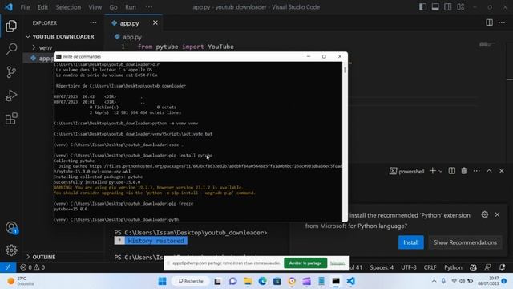The image size is (513, 289).
Task: Open Explorer views and more actions ellipsis
Action: (x=93, y=22)
